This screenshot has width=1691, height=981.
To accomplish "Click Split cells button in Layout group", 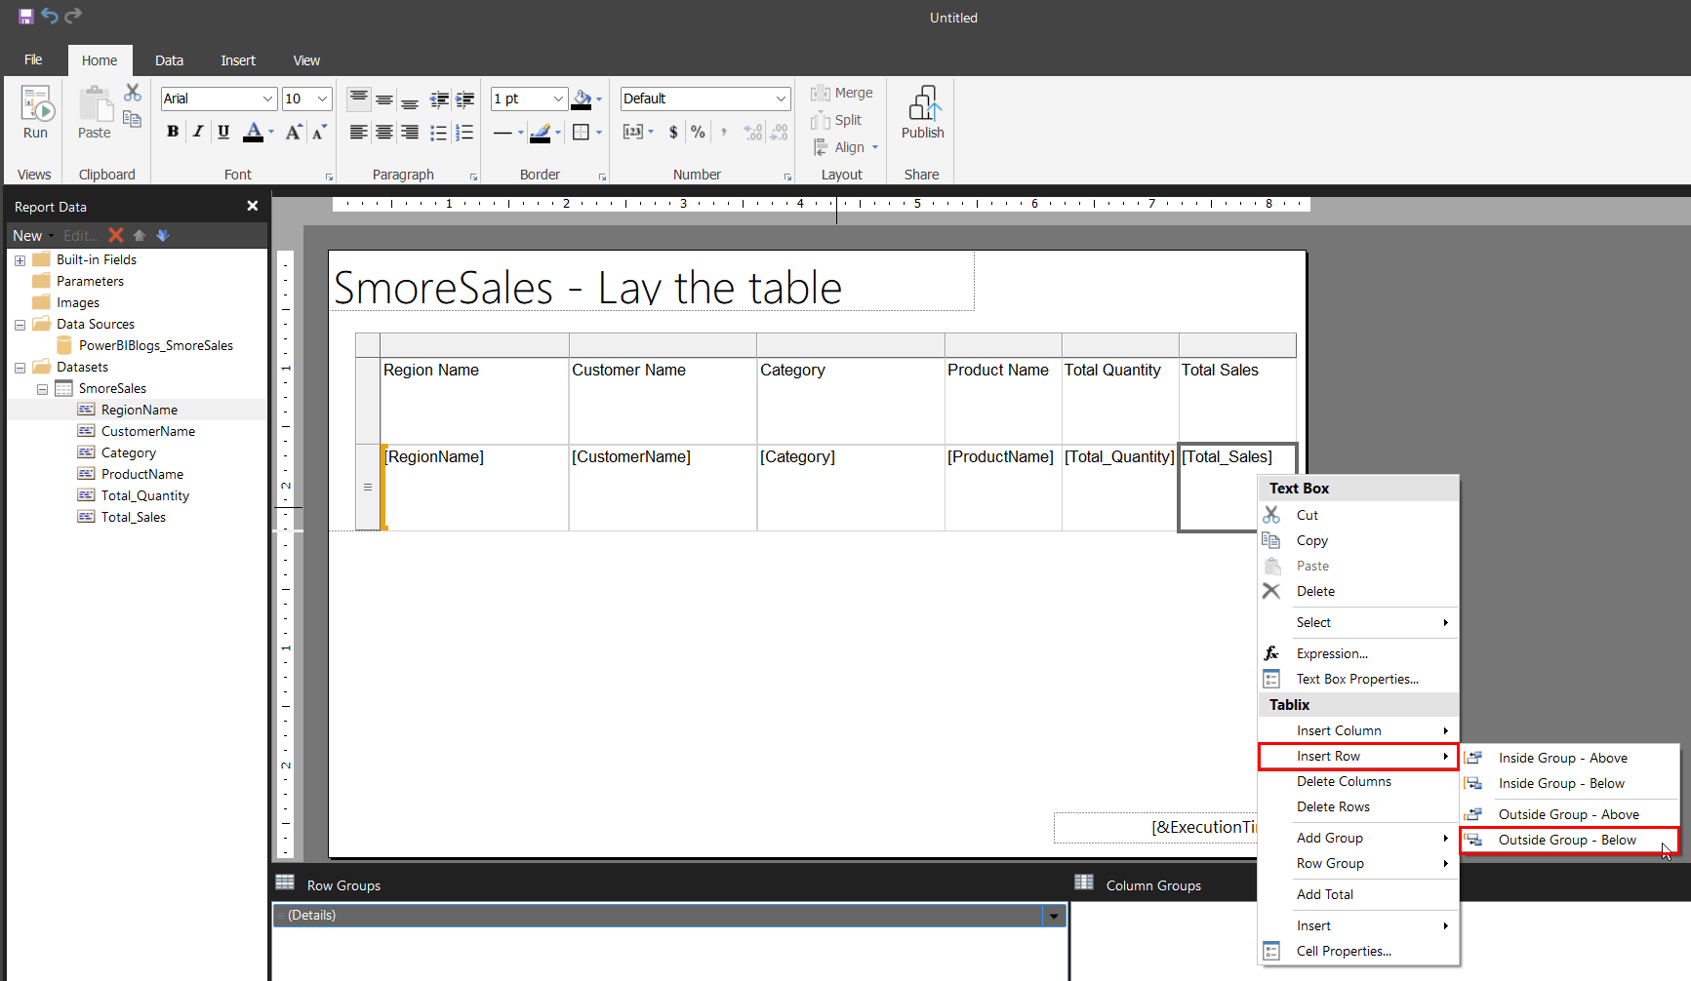I will pyautogui.click(x=836, y=120).
